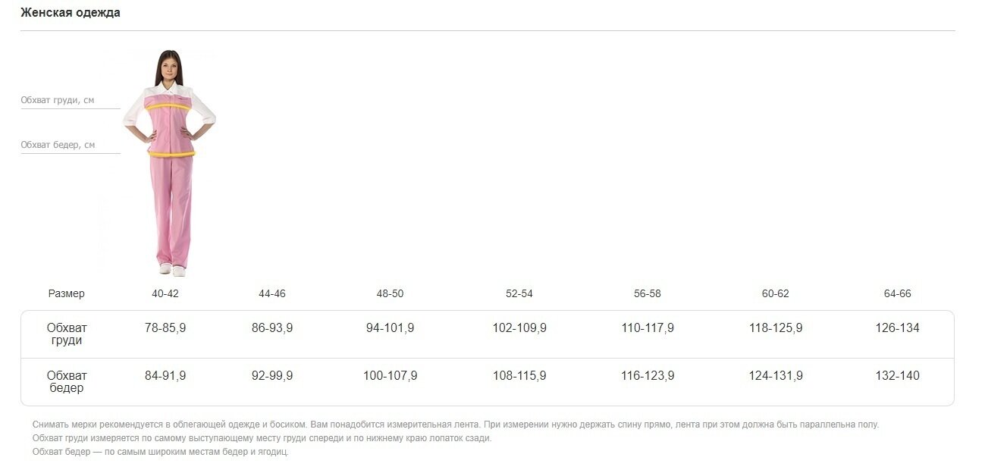985x470 pixels.
Task: Click the 'Обхват груди' table row label
Action: click(x=67, y=334)
